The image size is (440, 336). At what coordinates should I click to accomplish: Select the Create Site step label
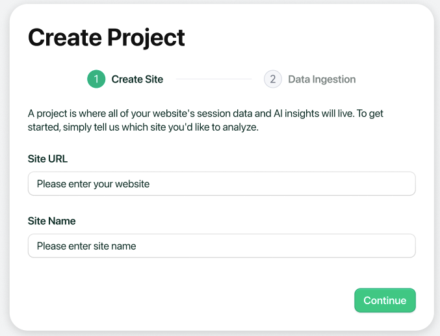[x=137, y=79]
